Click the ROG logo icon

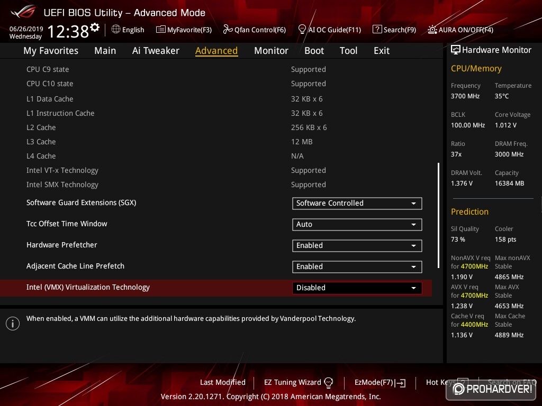(x=23, y=12)
